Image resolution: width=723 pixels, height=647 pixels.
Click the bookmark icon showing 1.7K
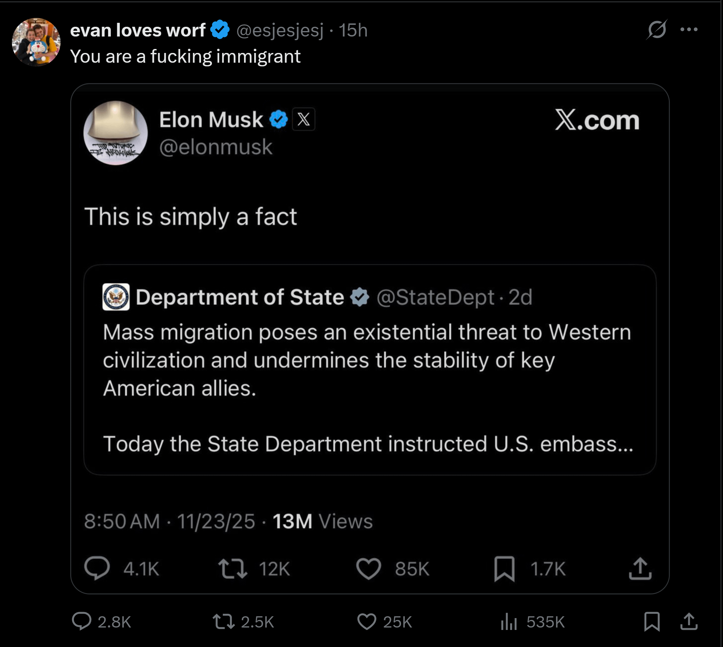click(504, 568)
